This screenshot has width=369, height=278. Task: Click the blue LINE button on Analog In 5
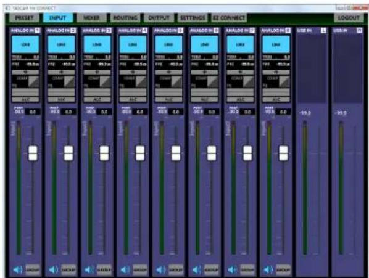pos(168,44)
